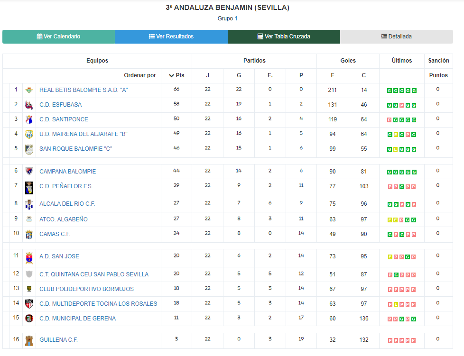Click the C.T. Quintana CEU shield icon
Screen dimensions: 464x356
[x=29, y=274]
